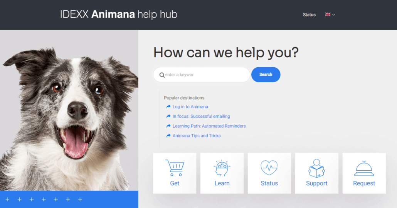Click the shopping cart Get icon
Viewport: 397px width, 208px height.
click(x=175, y=168)
